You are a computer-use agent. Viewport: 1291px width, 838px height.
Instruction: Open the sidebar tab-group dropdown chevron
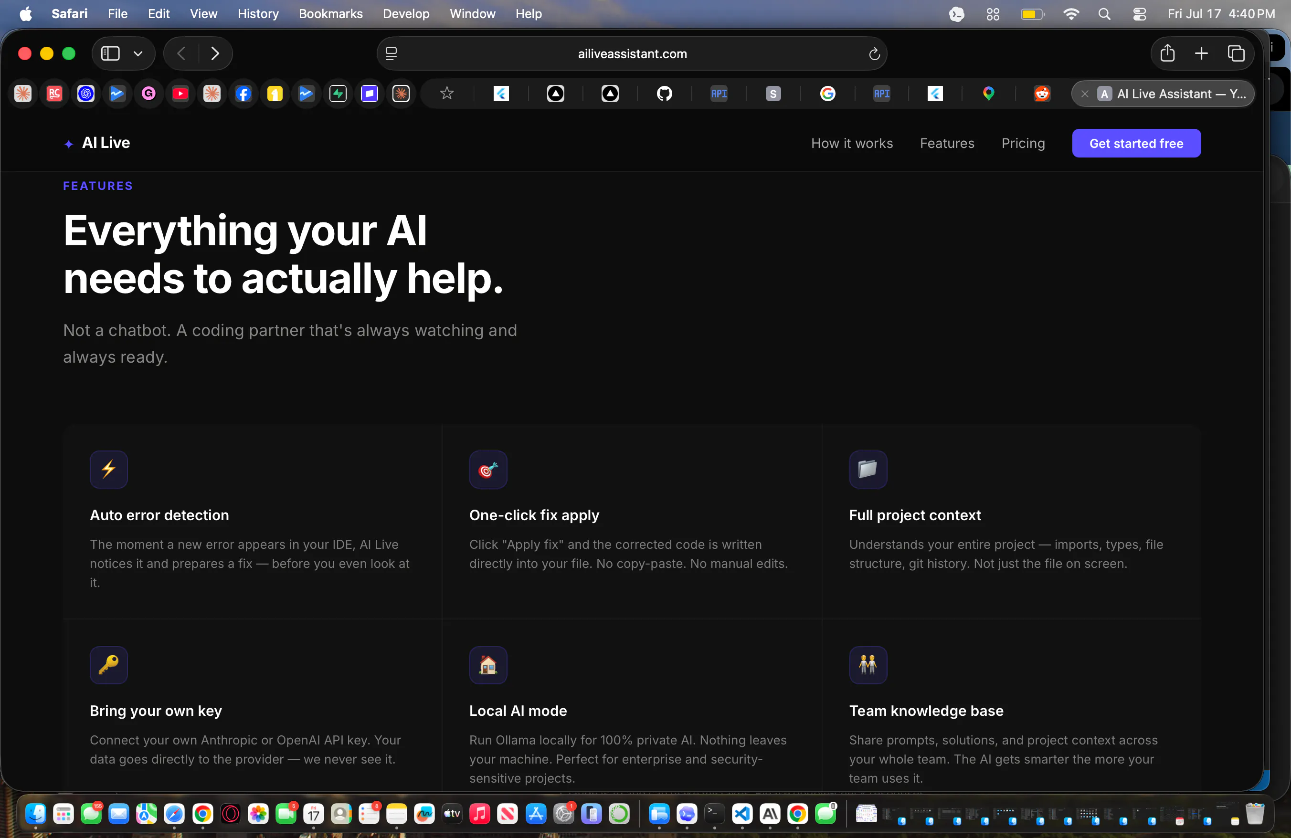click(x=138, y=53)
